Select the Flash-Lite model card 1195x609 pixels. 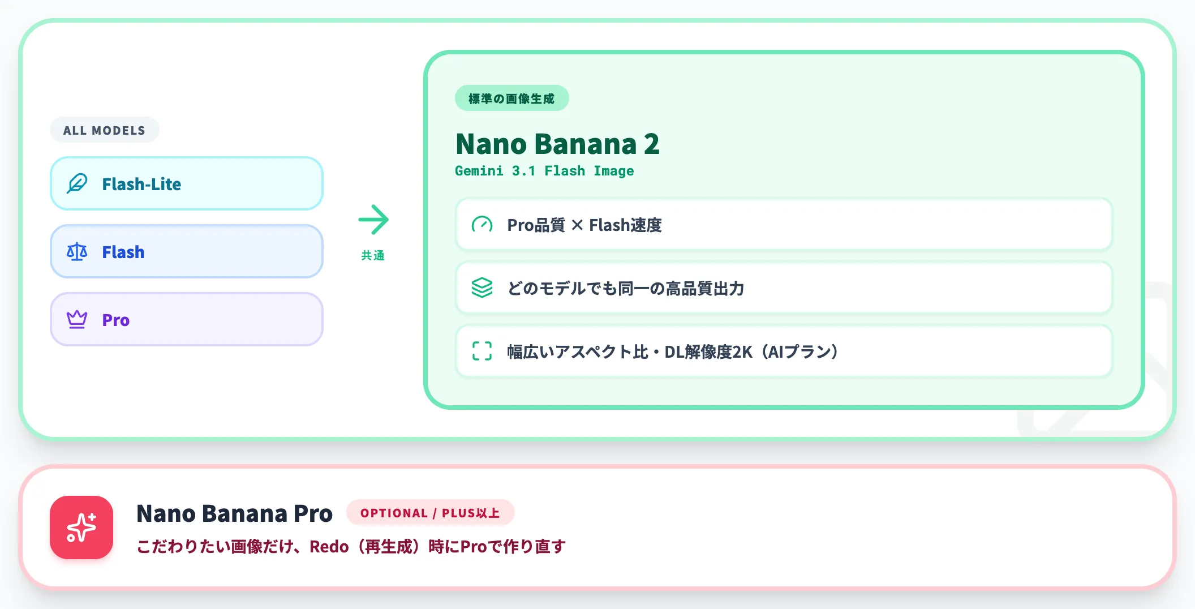click(187, 184)
